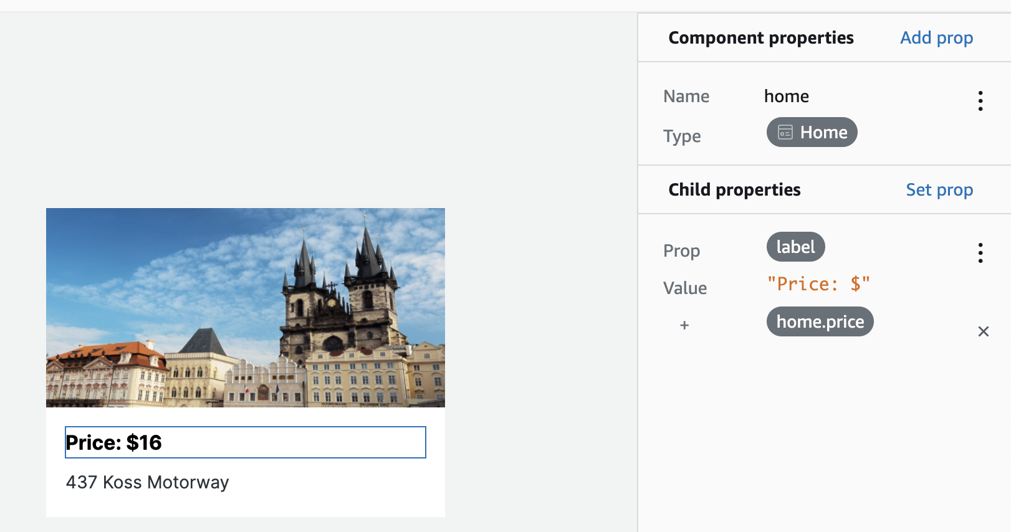This screenshot has height=532, width=1011.
Task: Click the Value label
Action: coord(685,288)
